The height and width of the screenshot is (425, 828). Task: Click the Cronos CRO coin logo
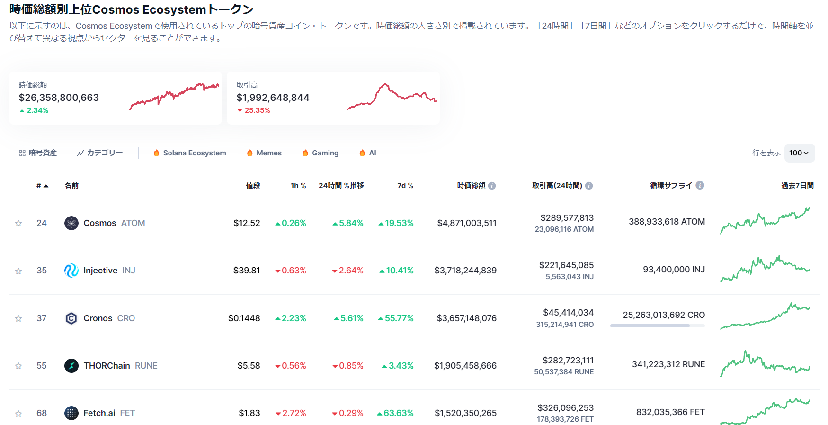click(x=71, y=318)
